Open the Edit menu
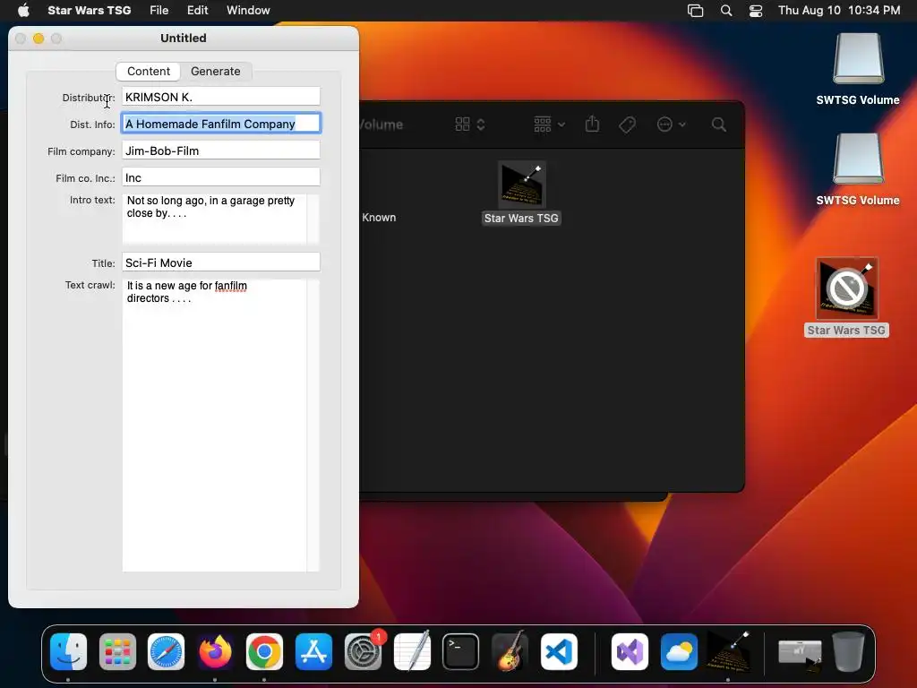The image size is (917, 688). click(198, 10)
